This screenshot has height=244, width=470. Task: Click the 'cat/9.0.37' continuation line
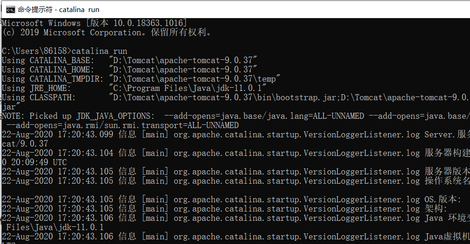click(x=25, y=144)
